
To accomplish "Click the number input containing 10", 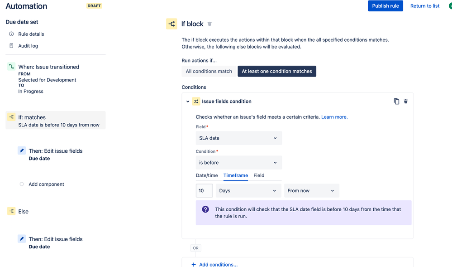I will pos(204,191).
